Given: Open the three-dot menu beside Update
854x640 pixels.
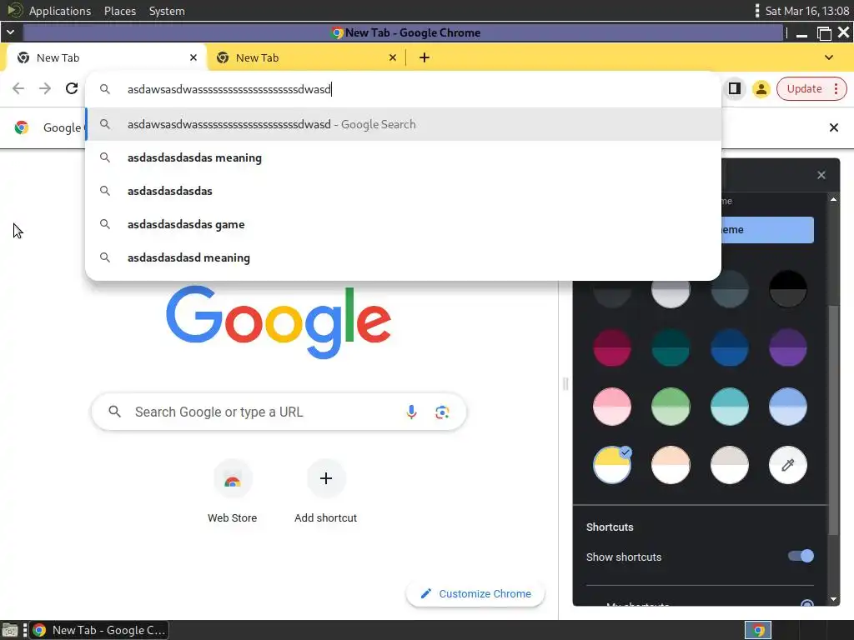Looking at the screenshot, I should [836, 88].
